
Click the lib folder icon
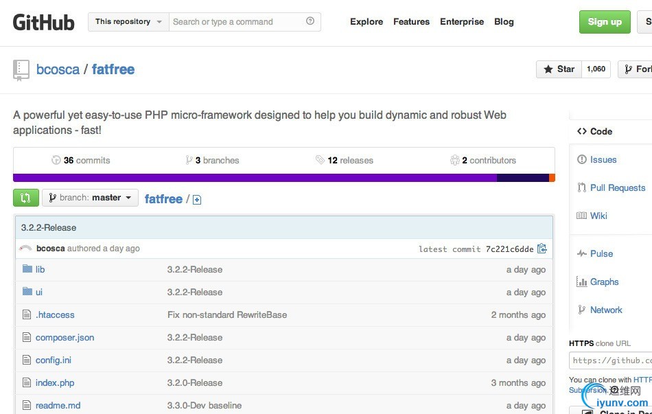[27, 268]
